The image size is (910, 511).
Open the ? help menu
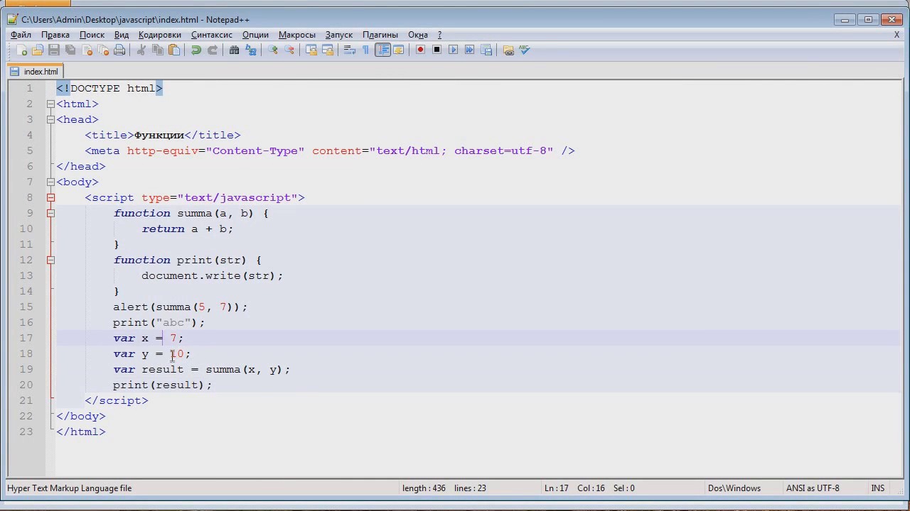coord(439,34)
